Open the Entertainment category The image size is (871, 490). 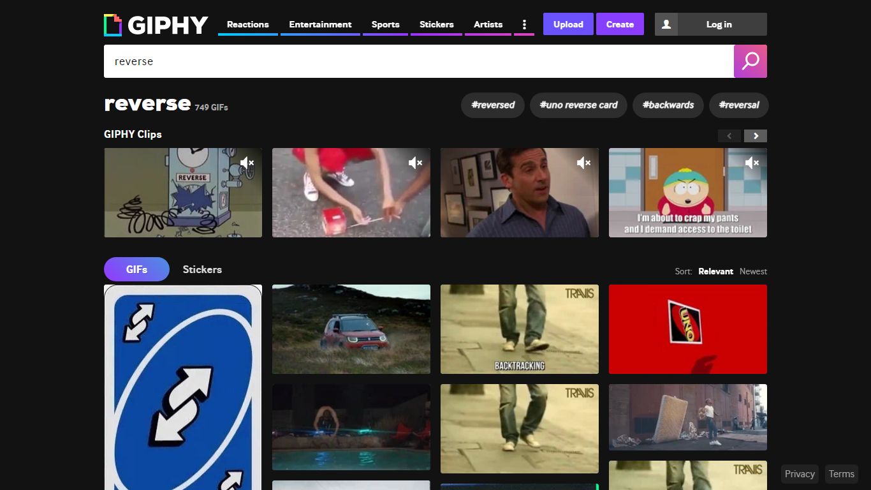(320, 24)
